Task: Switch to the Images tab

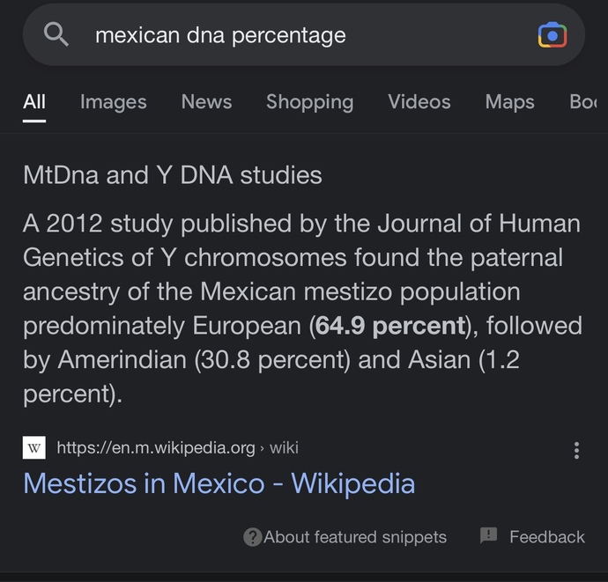Action: [113, 102]
